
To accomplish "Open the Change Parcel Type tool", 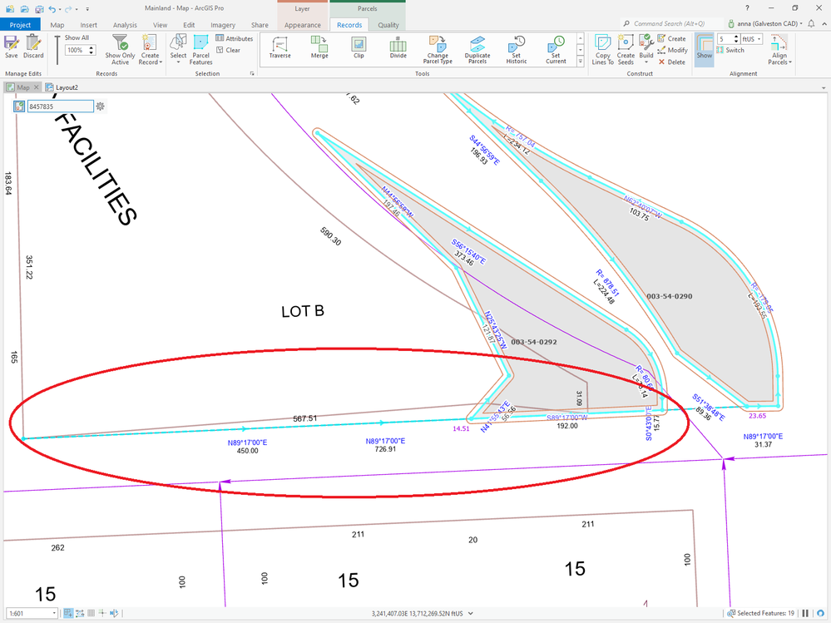I will click(x=438, y=50).
